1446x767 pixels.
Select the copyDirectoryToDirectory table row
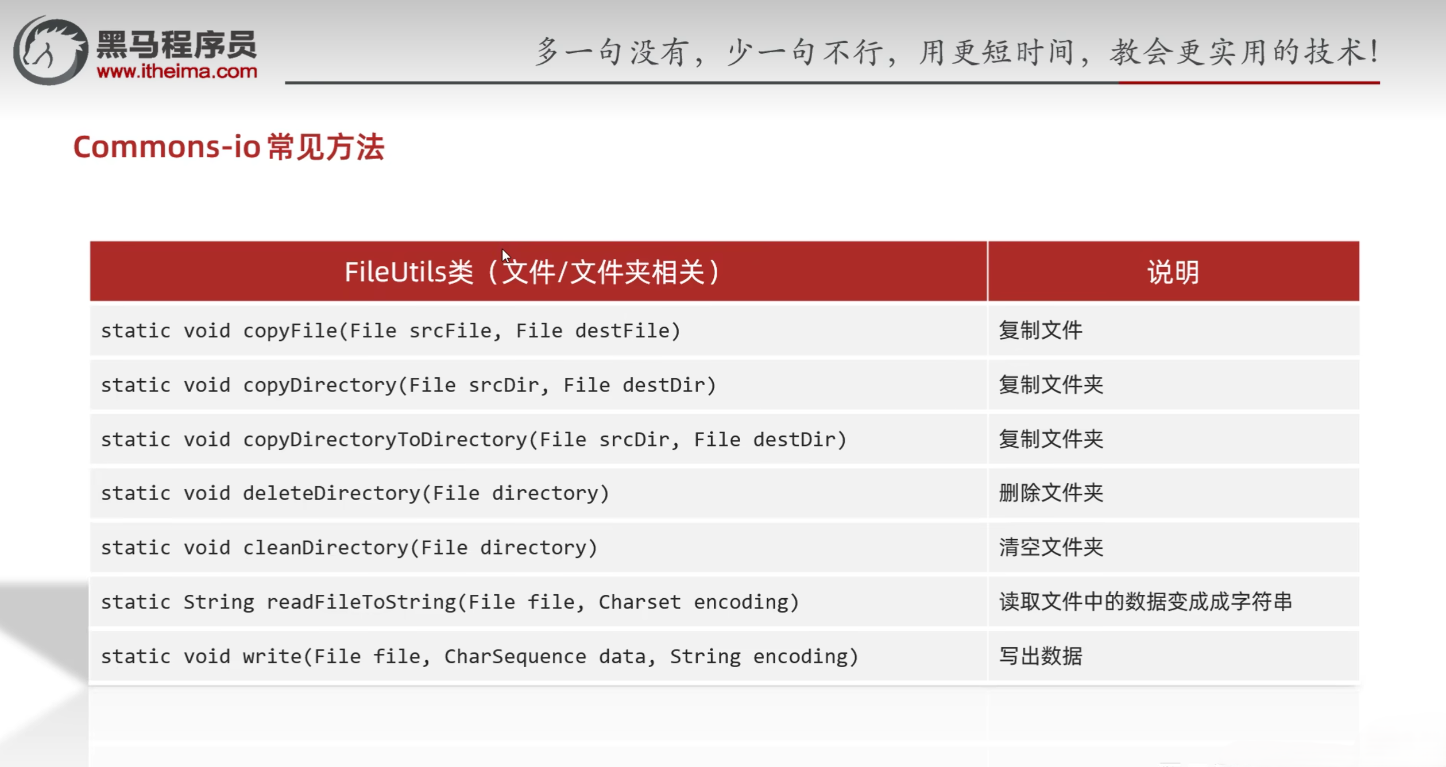point(474,439)
